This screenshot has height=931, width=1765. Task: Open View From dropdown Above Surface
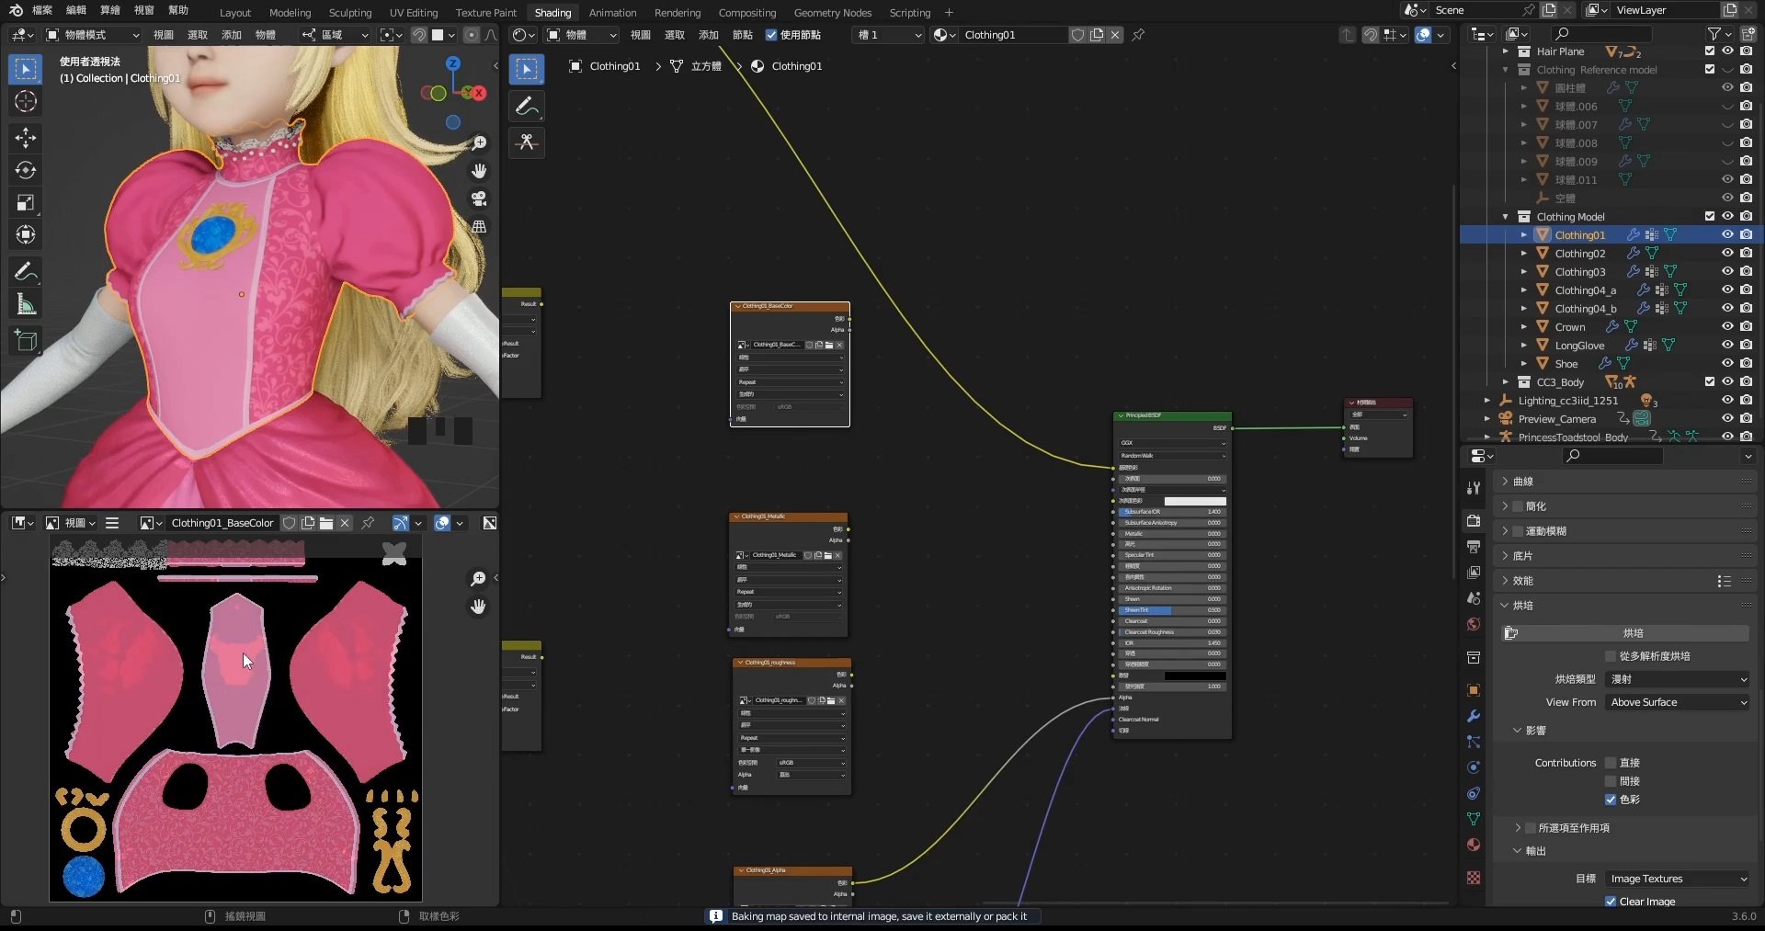[x=1678, y=702]
